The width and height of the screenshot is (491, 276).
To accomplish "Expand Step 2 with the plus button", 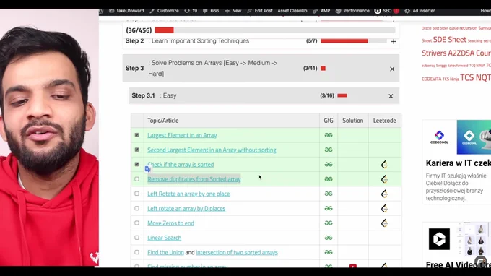I will point(394,41).
